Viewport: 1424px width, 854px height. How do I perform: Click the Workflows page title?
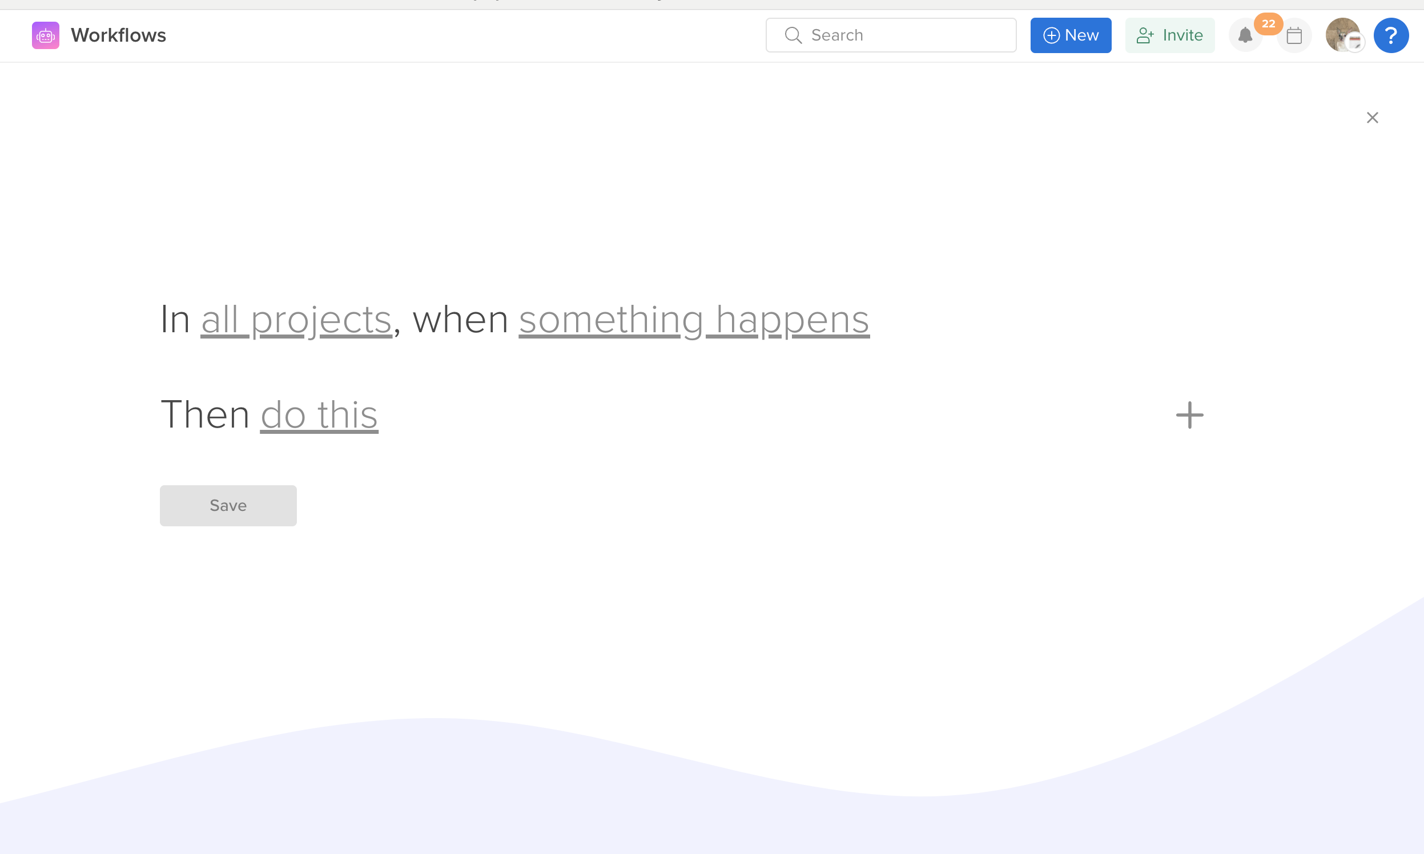coord(119,35)
